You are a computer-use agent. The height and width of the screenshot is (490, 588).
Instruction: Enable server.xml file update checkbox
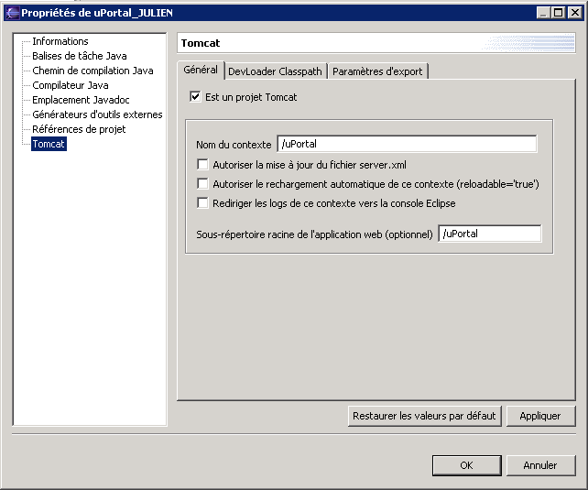click(x=203, y=164)
